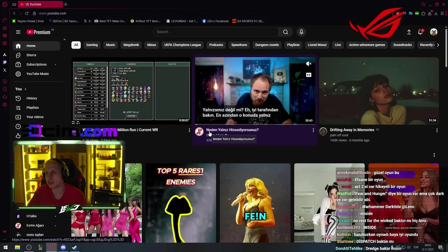Select the Music category chip

tap(111, 45)
